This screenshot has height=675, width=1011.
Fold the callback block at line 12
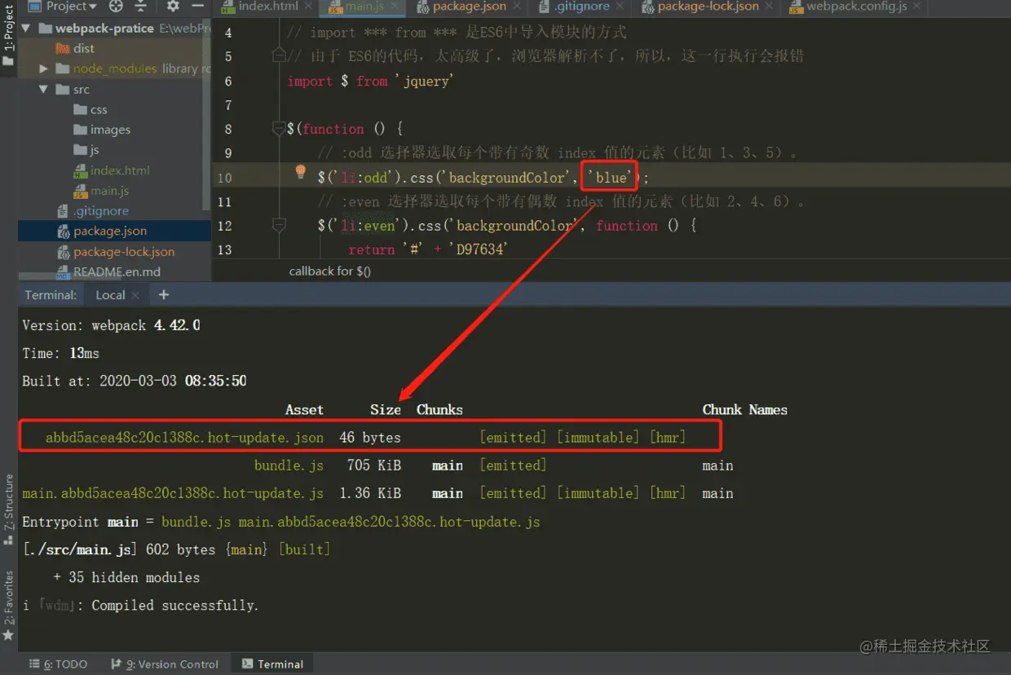(279, 225)
